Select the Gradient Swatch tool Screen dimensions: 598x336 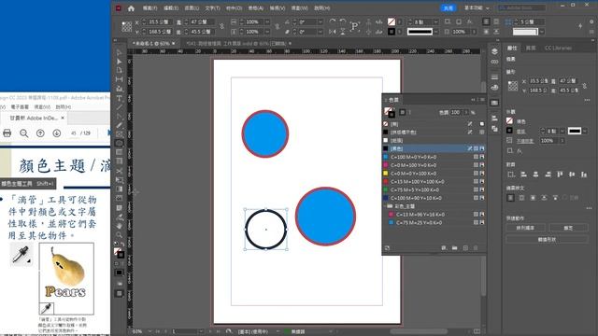pyautogui.click(x=119, y=189)
